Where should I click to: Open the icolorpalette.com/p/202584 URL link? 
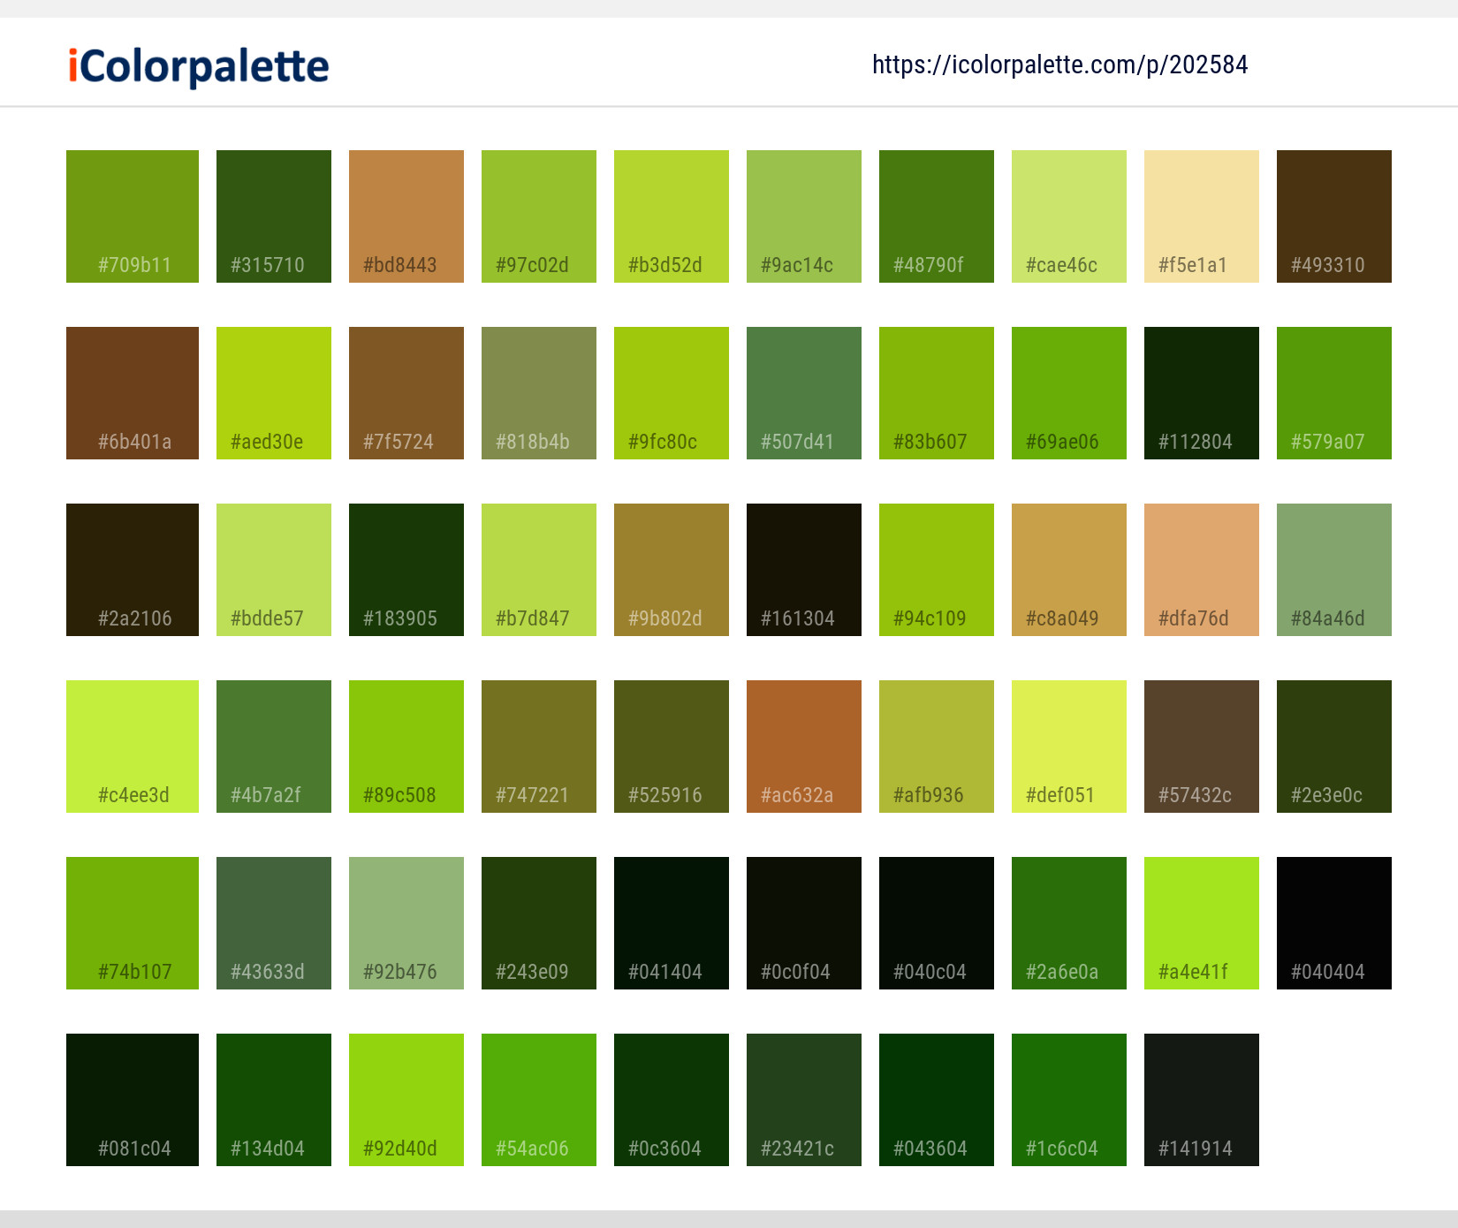(1059, 64)
